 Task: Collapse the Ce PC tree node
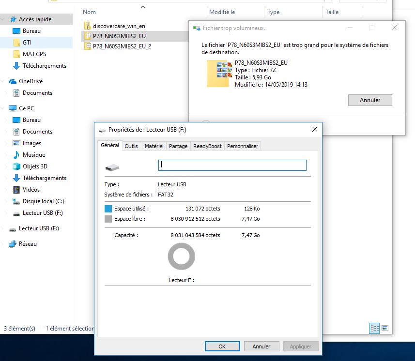(2, 108)
